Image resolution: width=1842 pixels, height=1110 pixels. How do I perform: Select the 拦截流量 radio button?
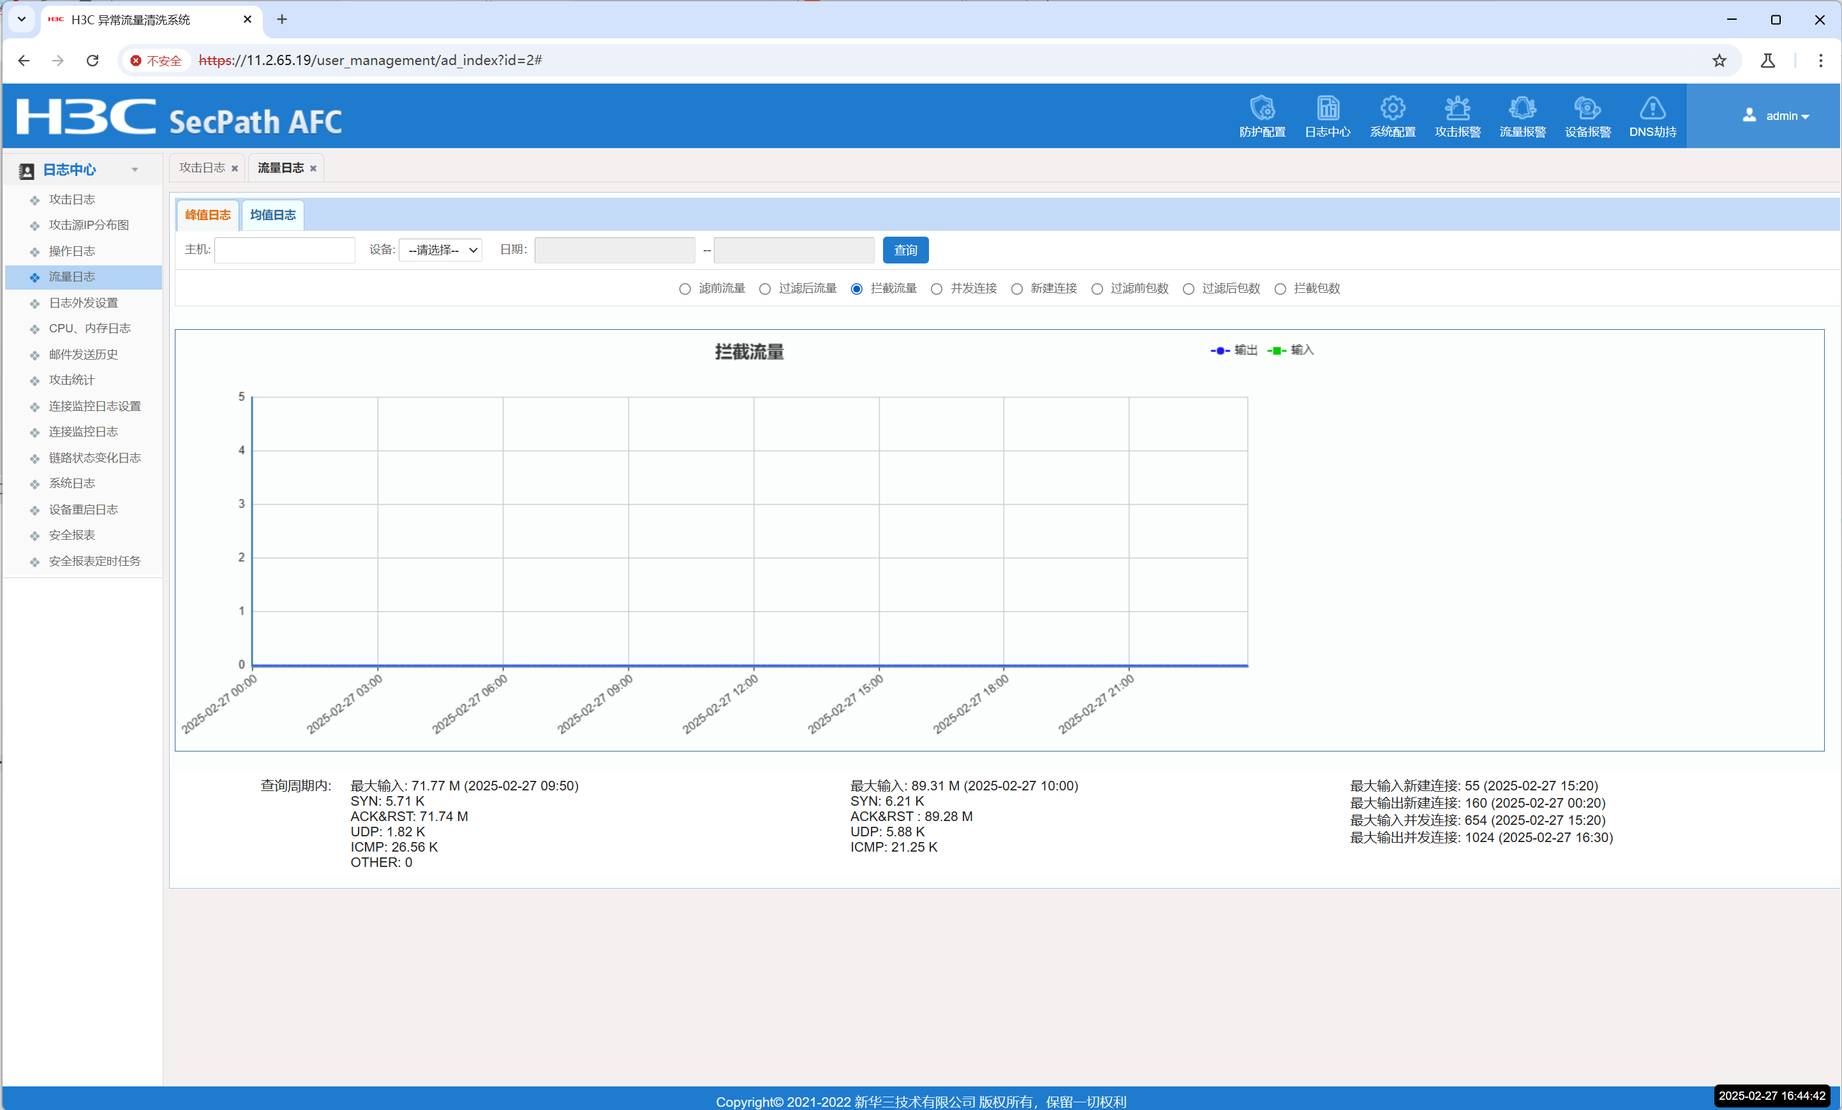point(857,288)
